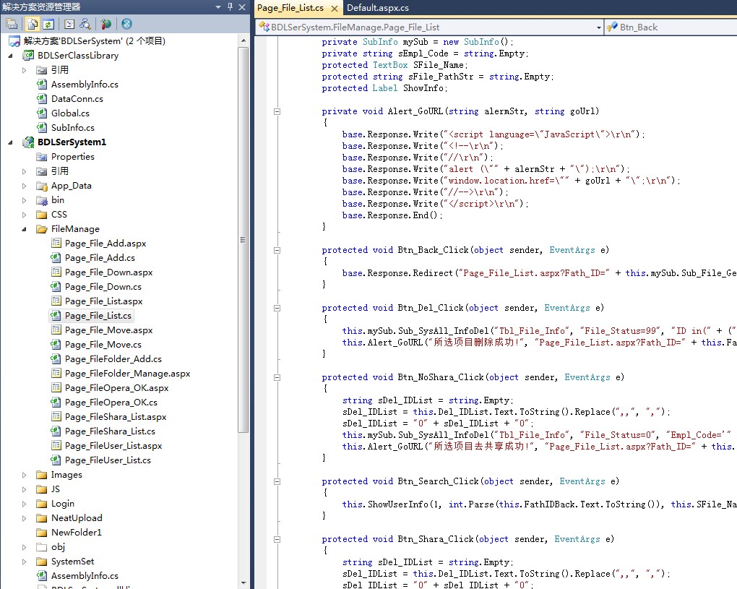Image resolution: width=737 pixels, height=589 pixels.
Task: Expand the NeatUpload folder
Action: 24,518
